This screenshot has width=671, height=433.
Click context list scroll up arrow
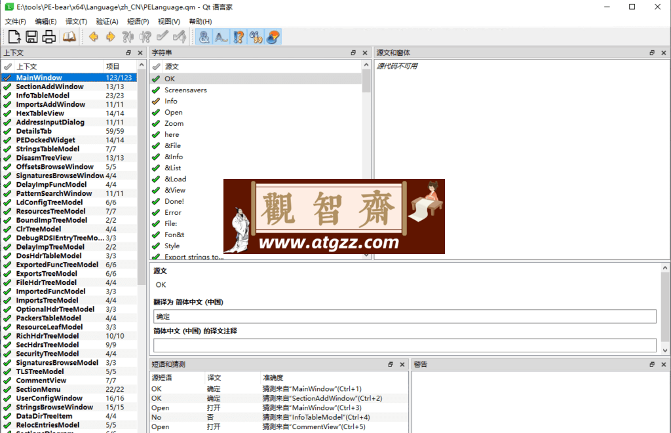point(142,65)
